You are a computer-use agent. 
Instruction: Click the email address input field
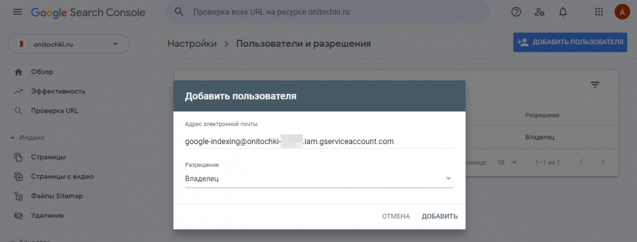[319, 141]
